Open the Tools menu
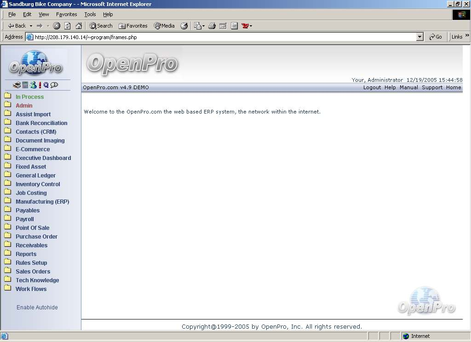471x342 pixels. pos(90,14)
